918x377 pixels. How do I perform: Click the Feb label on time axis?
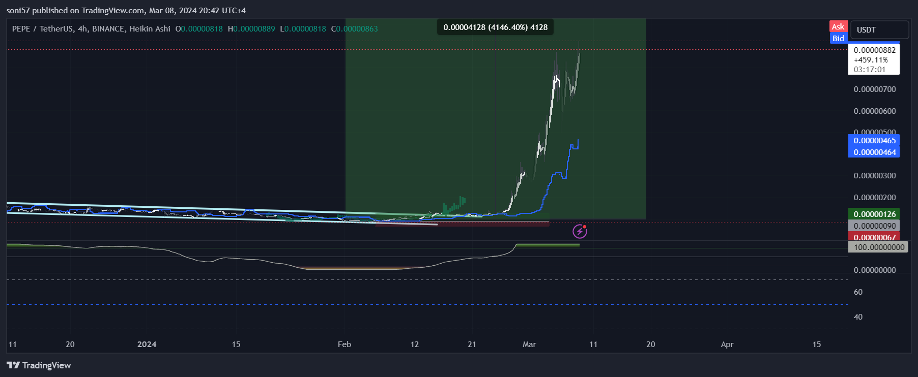[345, 344]
